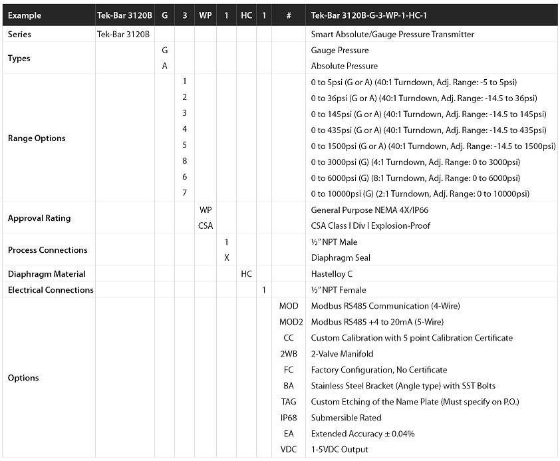Click "Smart Absolute/Gauge Pressure Transmitter" description
Viewport: 560px width, 461px height.
pyautogui.click(x=392, y=35)
